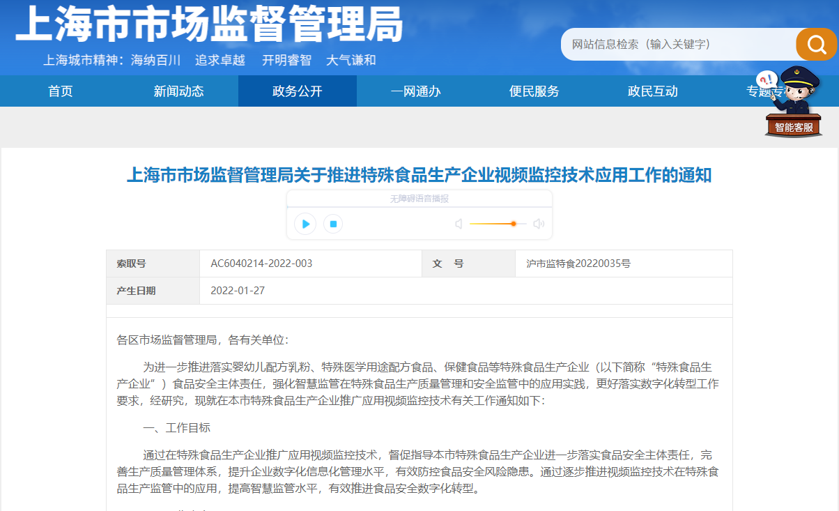The image size is (839, 511).
Task: Open the 新闻动态 menu
Action: [x=178, y=91]
